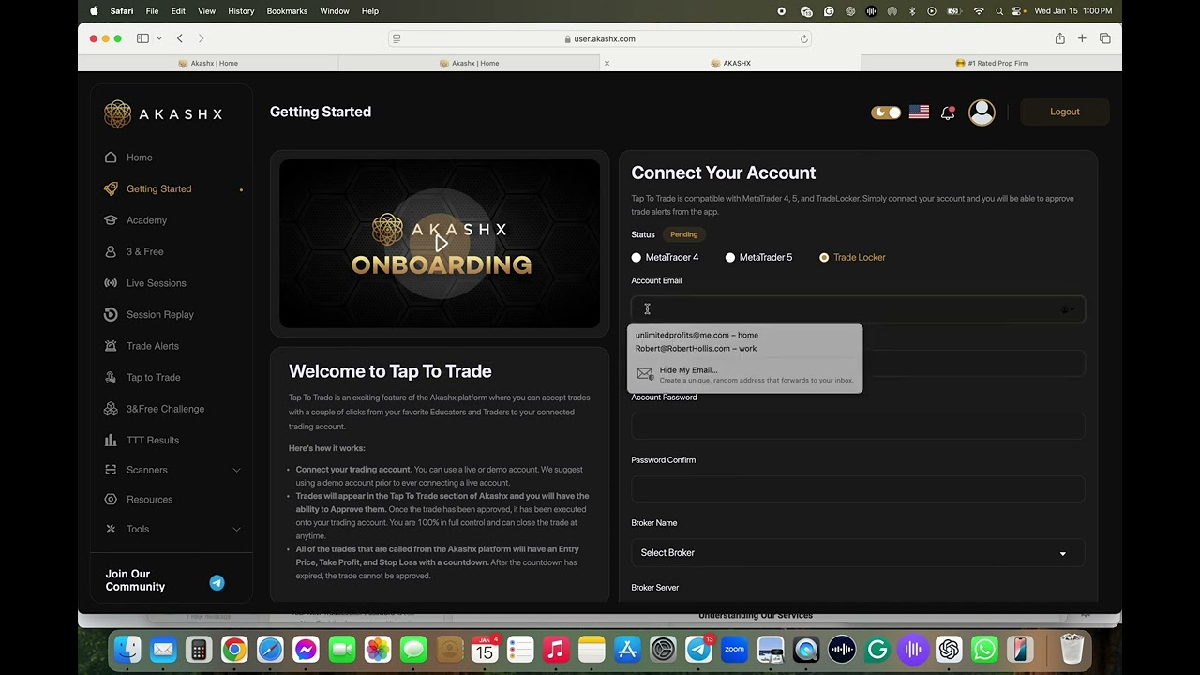Go back with Safari back arrow

tap(180, 38)
